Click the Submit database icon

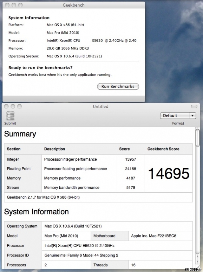10,116
